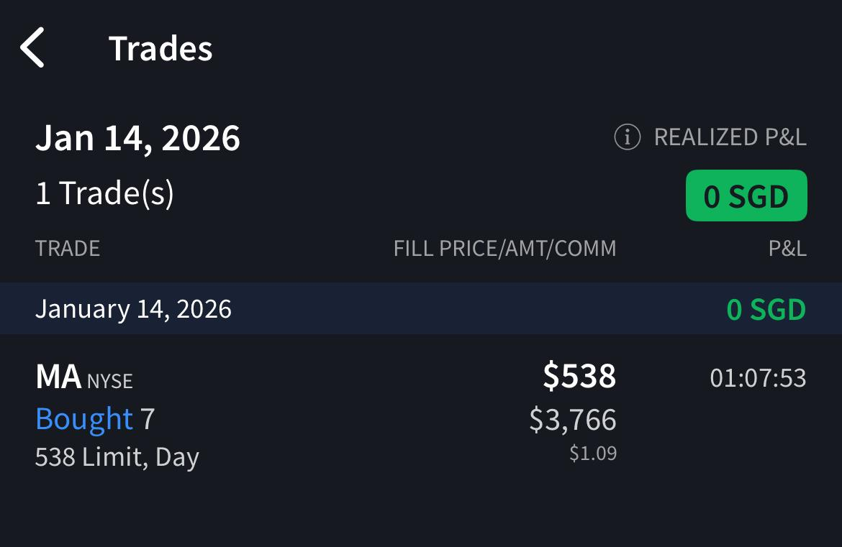
Task: Collapse the January 14, 2026 section row
Action: [x=134, y=309]
